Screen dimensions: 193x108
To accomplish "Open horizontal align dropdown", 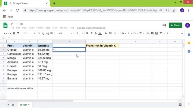I will (x=124, y=33).
